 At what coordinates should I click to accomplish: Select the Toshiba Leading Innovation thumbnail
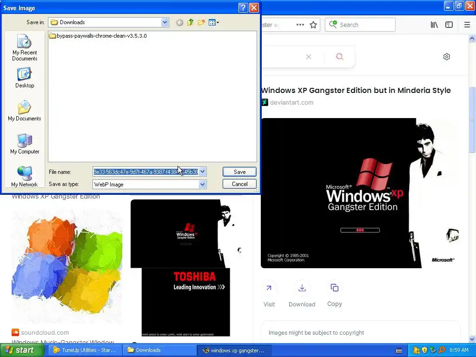pos(186,302)
